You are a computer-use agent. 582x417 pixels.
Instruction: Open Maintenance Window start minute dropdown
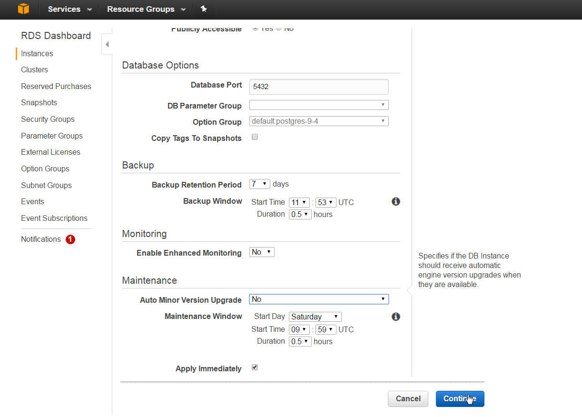pyautogui.click(x=326, y=329)
